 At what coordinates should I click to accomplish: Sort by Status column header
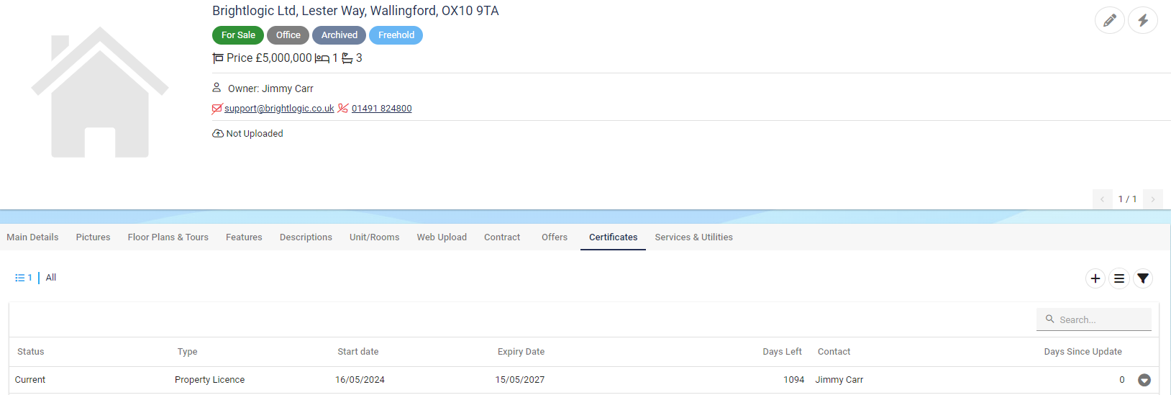pyautogui.click(x=31, y=352)
